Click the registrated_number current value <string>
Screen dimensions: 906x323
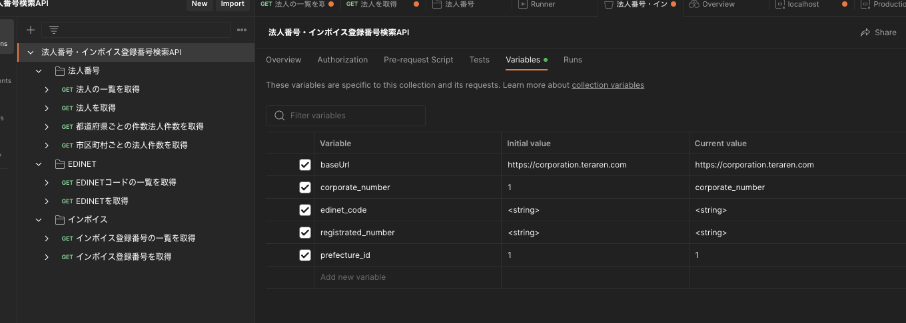(x=711, y=233)
